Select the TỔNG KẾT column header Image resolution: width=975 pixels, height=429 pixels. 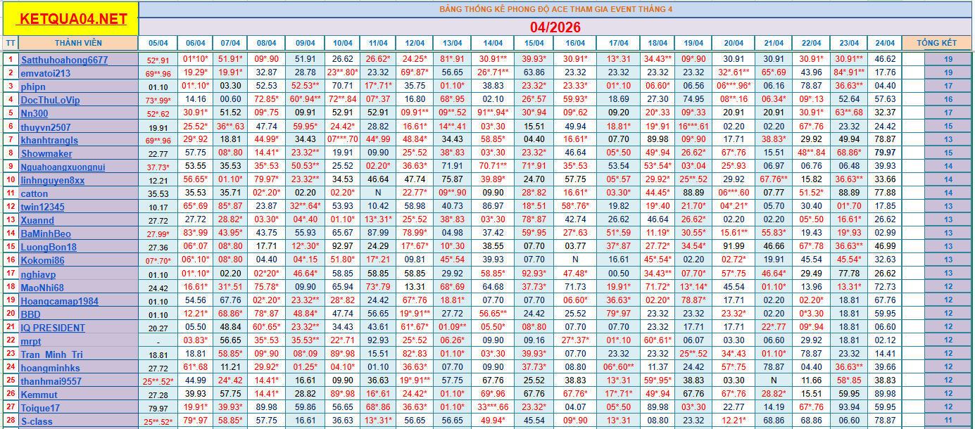click(936, 43)
